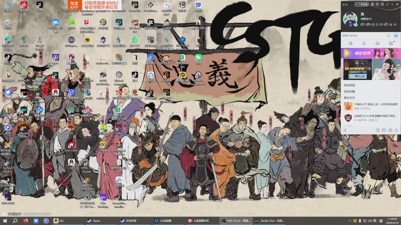Screen dimensions: 401x225
Task: Switch to the UU加速器 taskbar window
Action: coord(169,220)
